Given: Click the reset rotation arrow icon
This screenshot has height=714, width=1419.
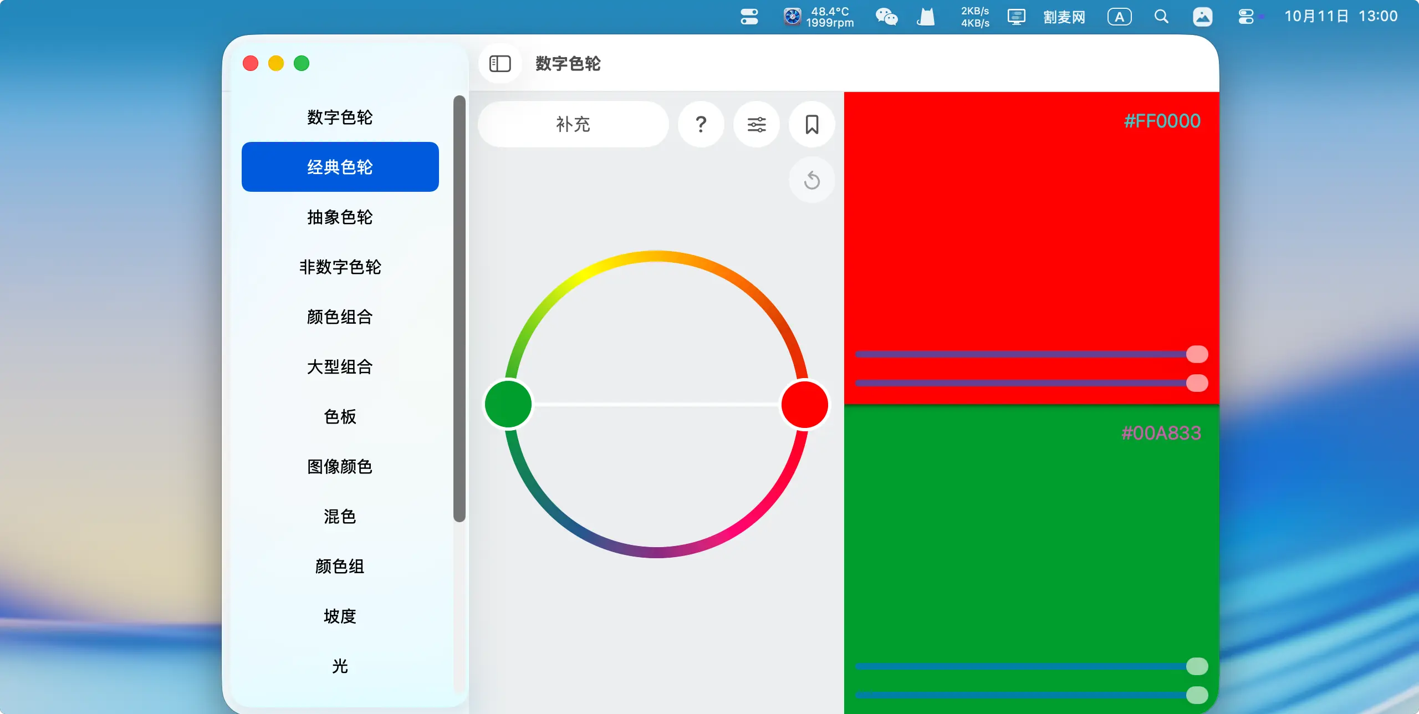Looking at the screenshot, I should [811, 180].
